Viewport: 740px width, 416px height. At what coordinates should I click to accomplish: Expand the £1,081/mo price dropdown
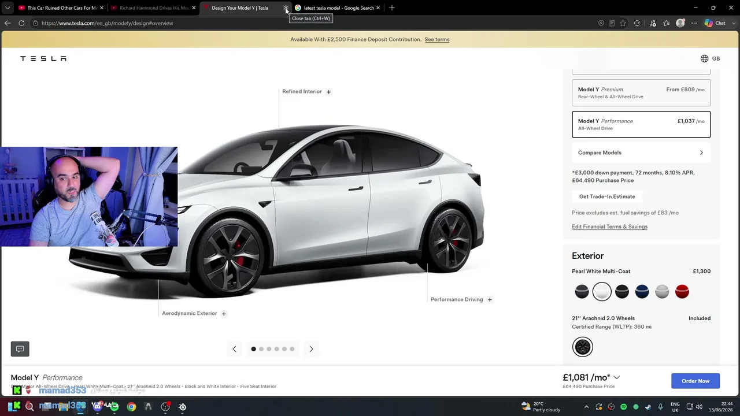point(617,377)
